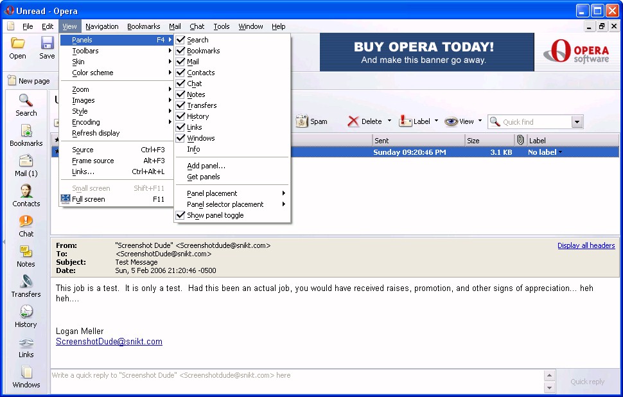Expand the Skin submenu
623x397 pixels.
[116, 62]
